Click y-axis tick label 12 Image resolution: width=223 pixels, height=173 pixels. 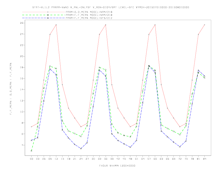[22, 101]
